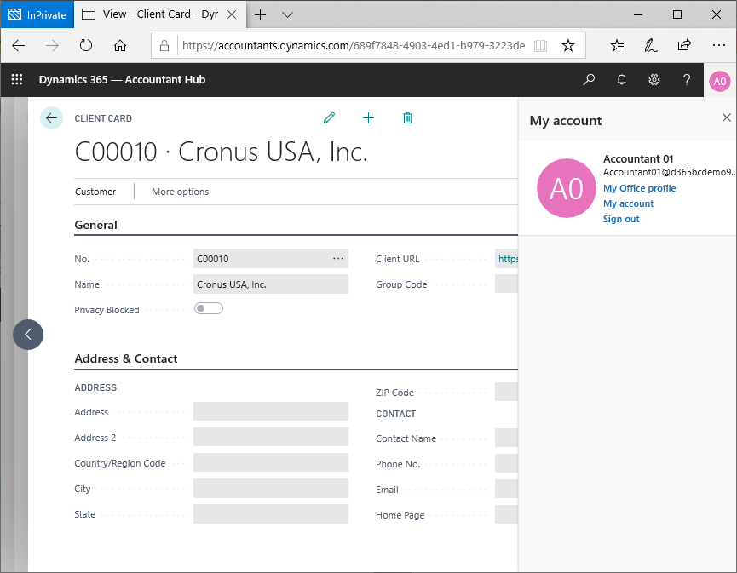
Task: Click the Accountant 01 name text
Action: click(638, 158)
